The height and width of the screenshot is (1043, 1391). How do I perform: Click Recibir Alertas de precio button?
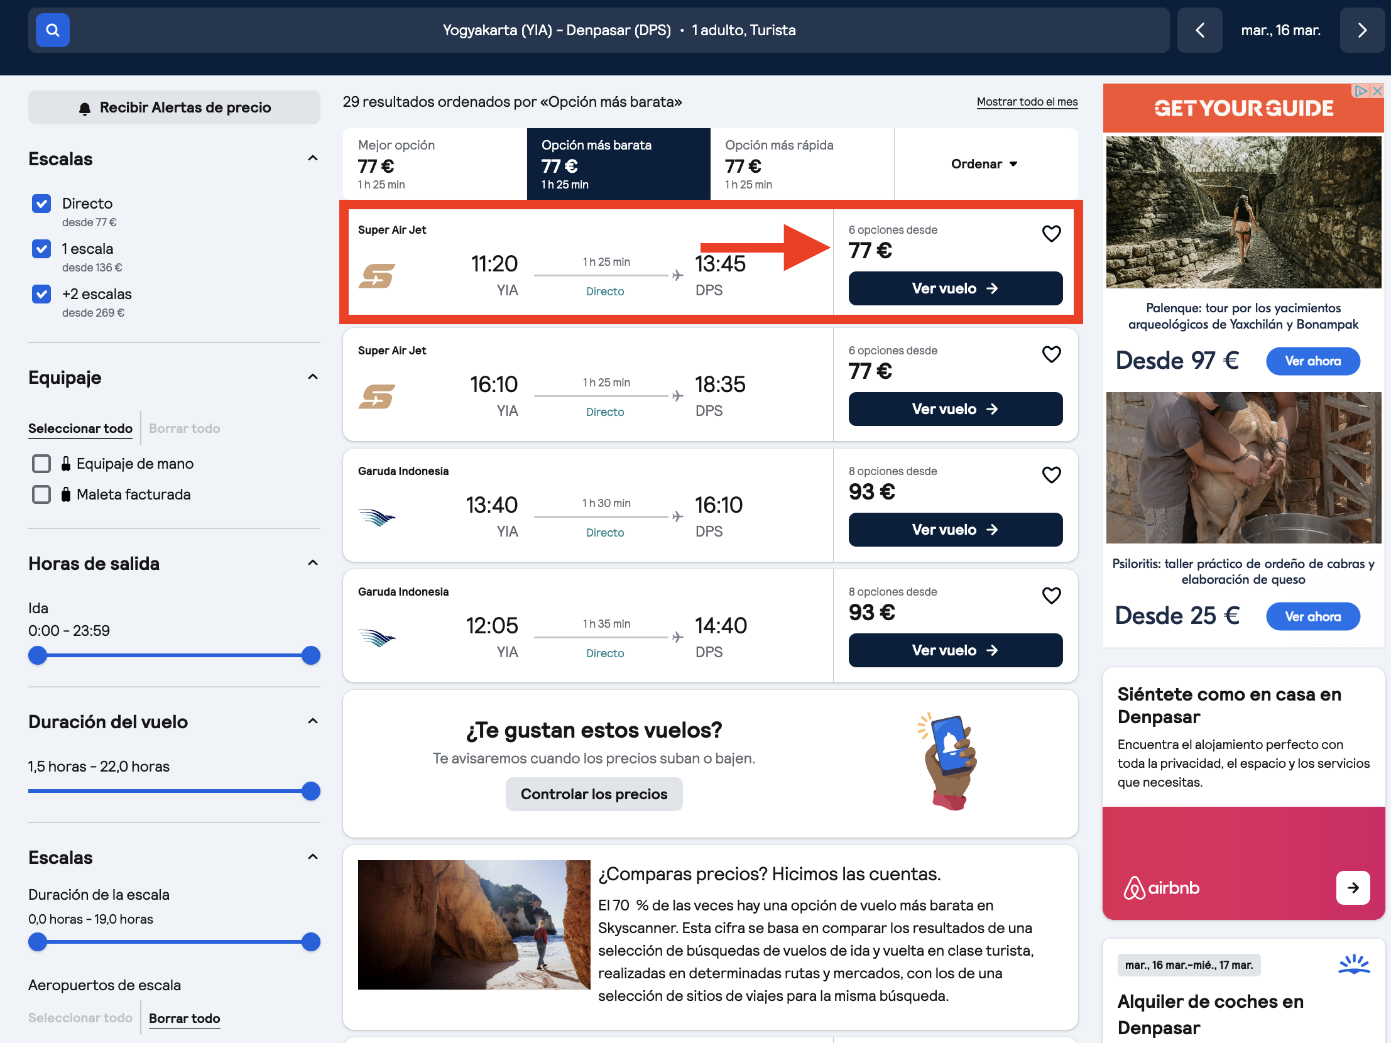tap(174, 107)
